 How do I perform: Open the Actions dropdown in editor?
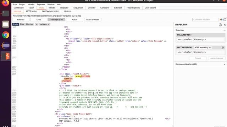(x=45, y=24)
